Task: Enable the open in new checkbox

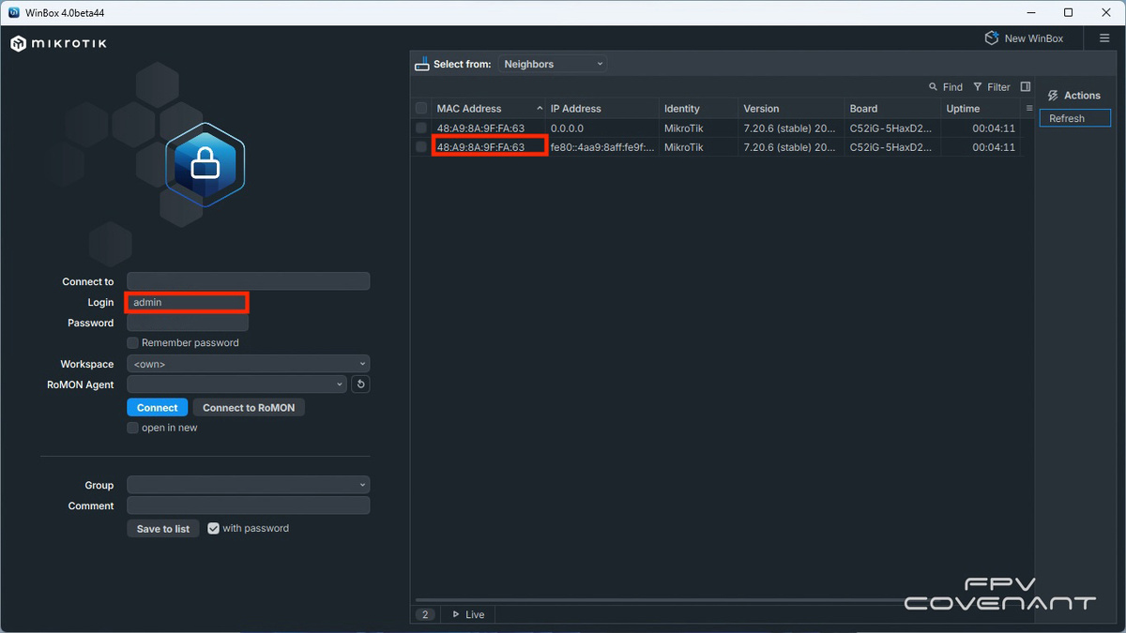Action: [133, 428]
